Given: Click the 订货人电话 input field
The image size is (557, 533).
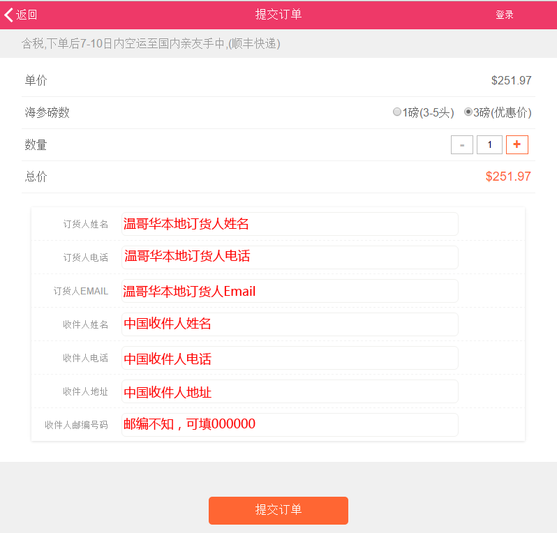Looking at the screenshot, I should (290, 257).
